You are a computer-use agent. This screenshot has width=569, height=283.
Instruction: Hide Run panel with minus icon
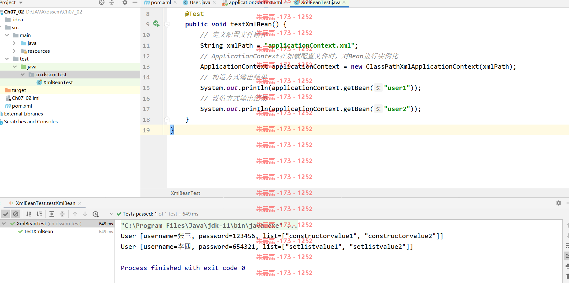click(x=567, y=203)
